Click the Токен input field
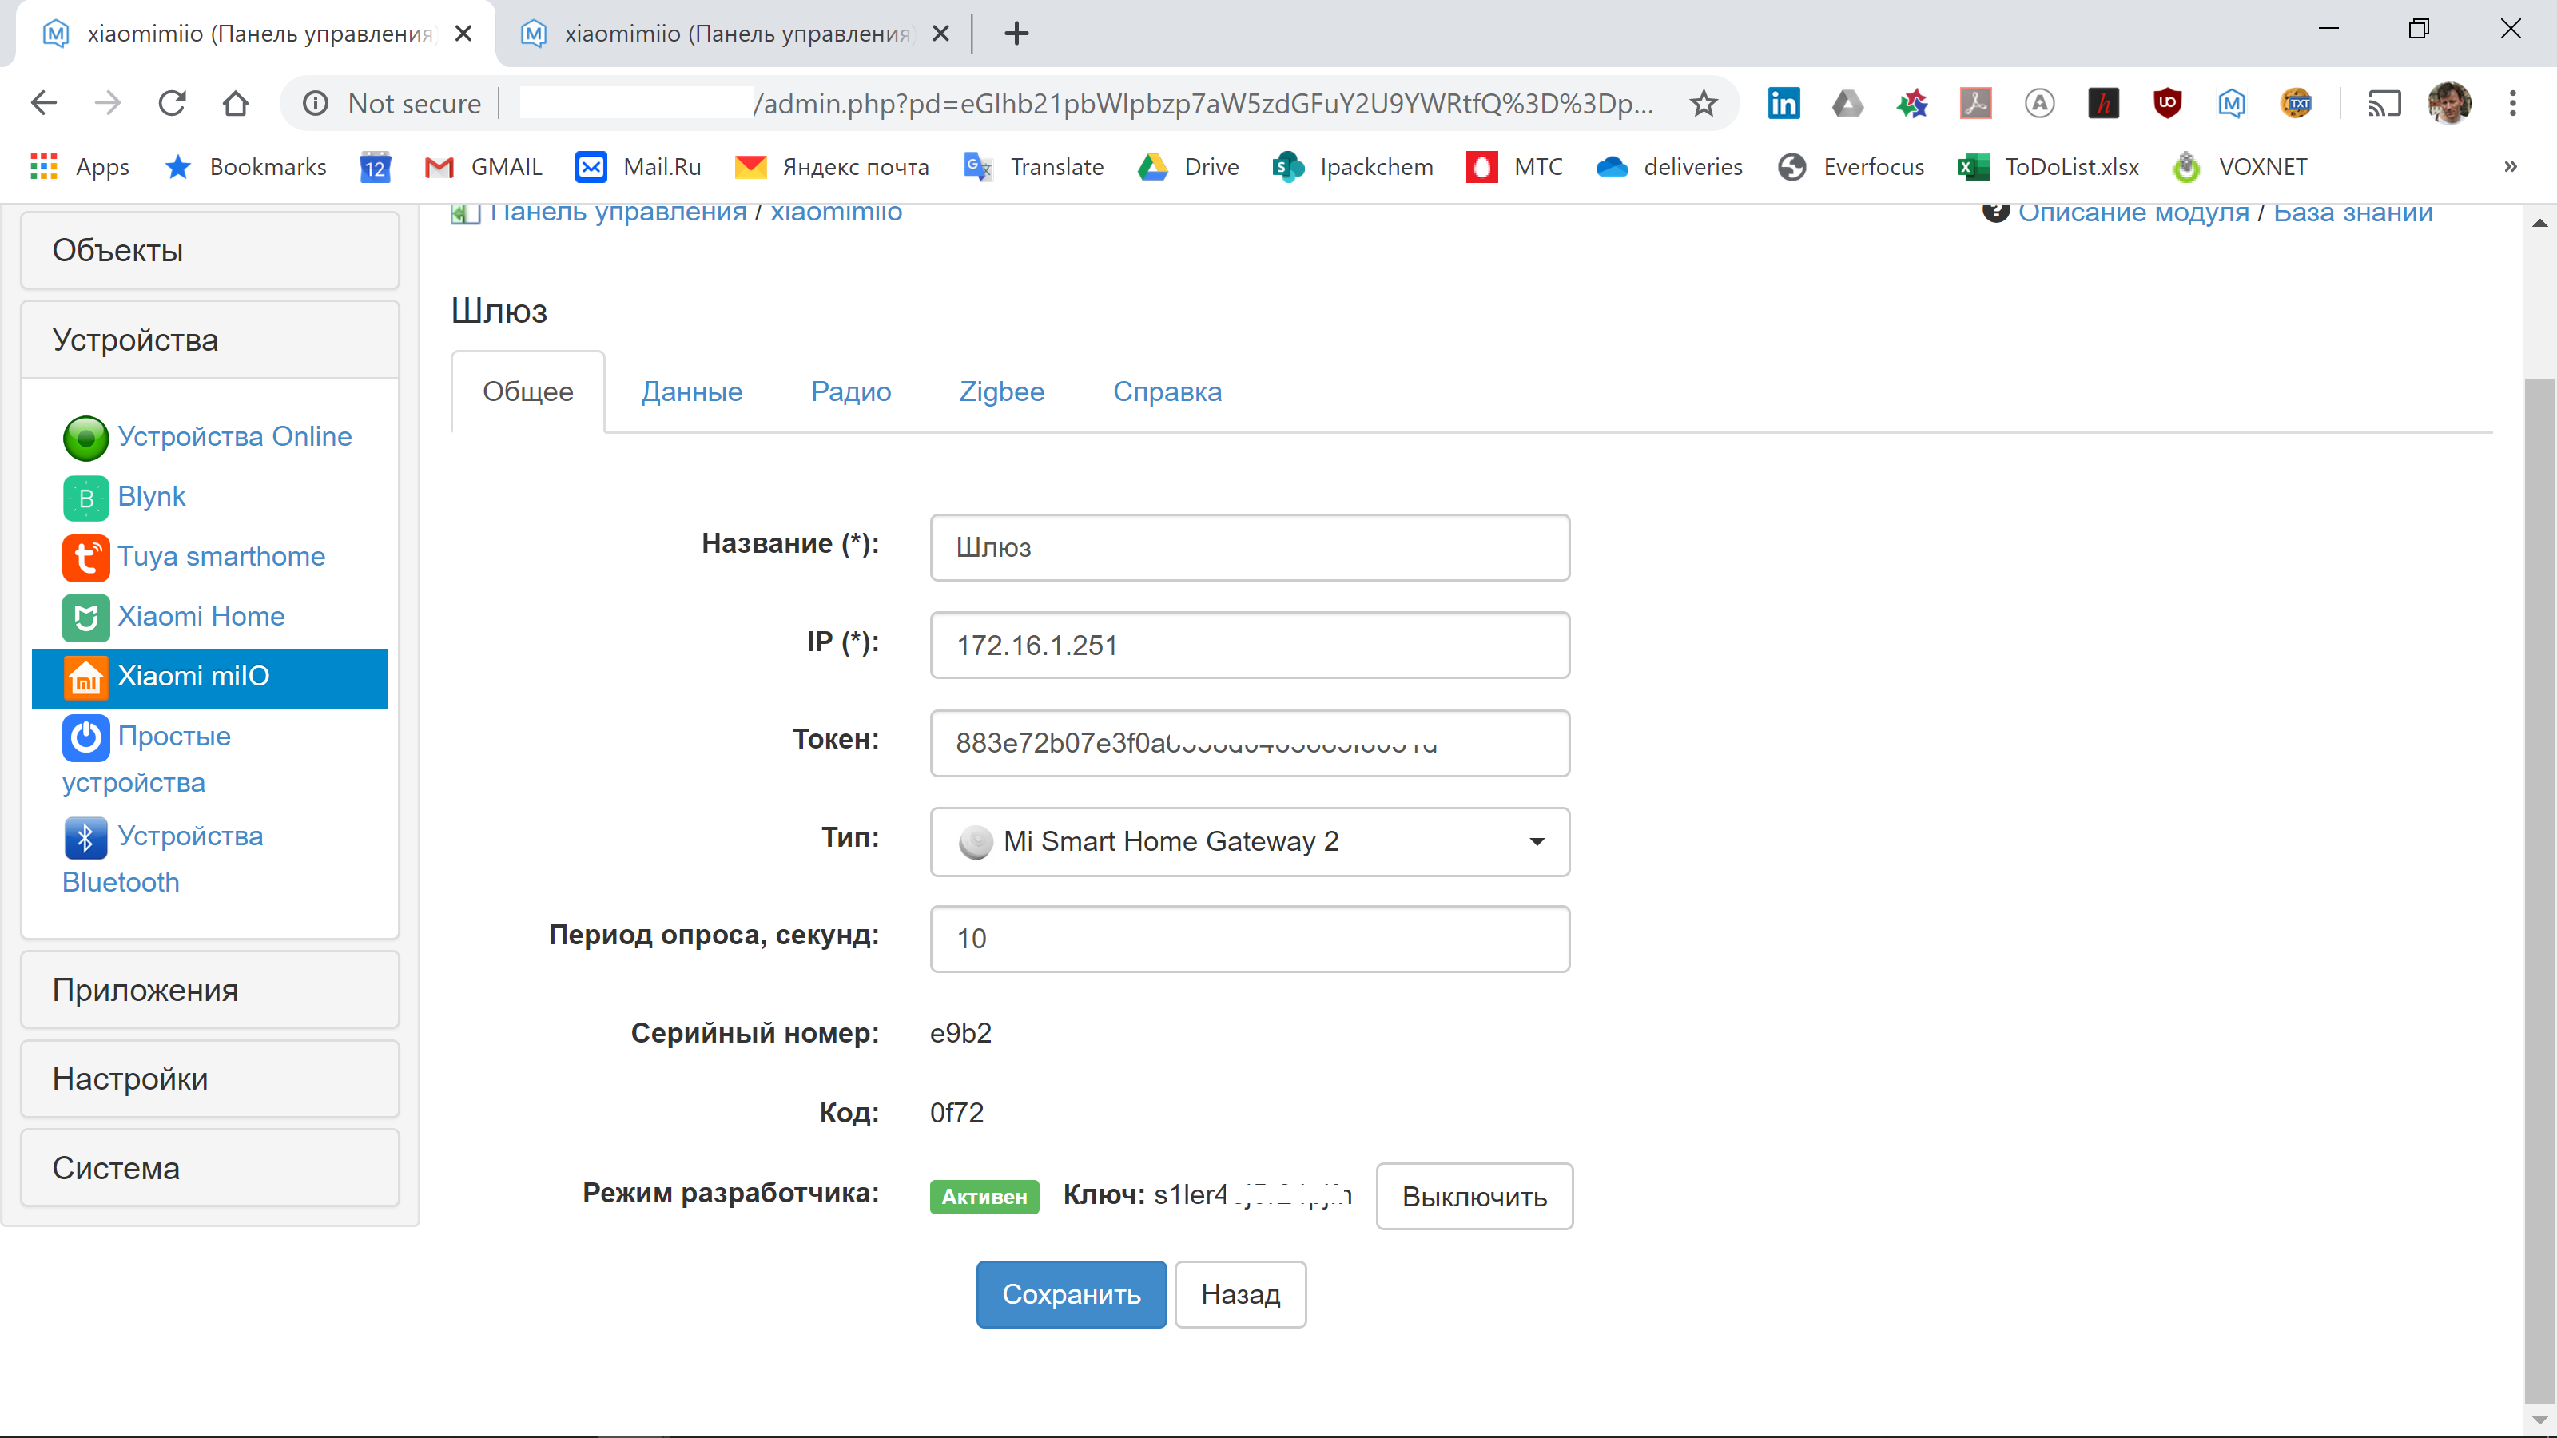 click(x=1250, y=743)
